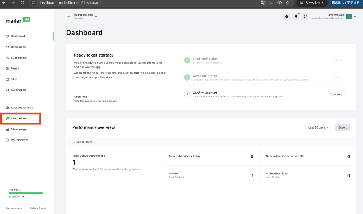363x214 pixels.
Task: Click the browser bookmark star icon
Action: [288, 3]
